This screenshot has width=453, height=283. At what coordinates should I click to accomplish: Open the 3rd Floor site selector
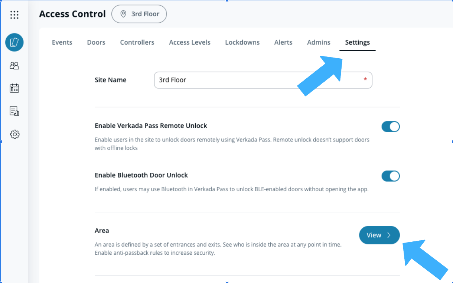[139, 14]
